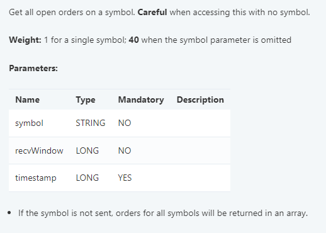326x233 pixels.
Task: Click the Weight label
Action: point(25,40)
